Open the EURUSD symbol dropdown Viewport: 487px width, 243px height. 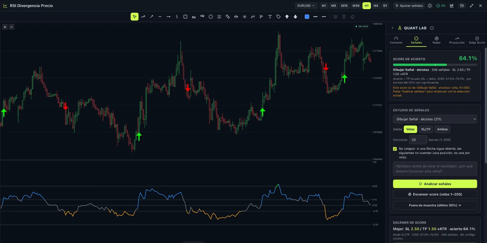[x=306, y=6]
